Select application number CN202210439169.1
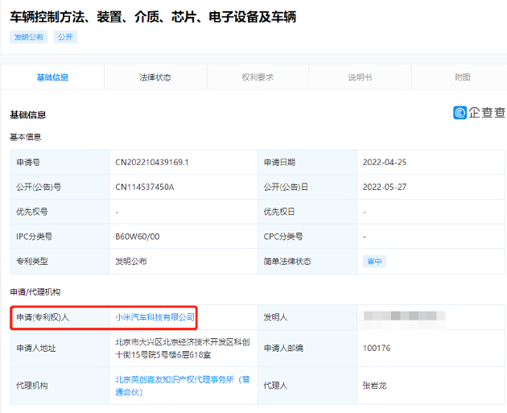 point(151,163)
